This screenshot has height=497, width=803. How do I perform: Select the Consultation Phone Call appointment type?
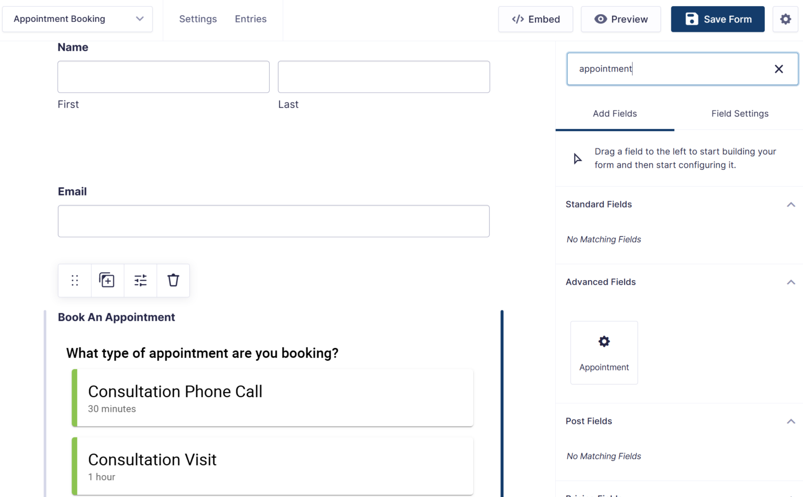272,398
